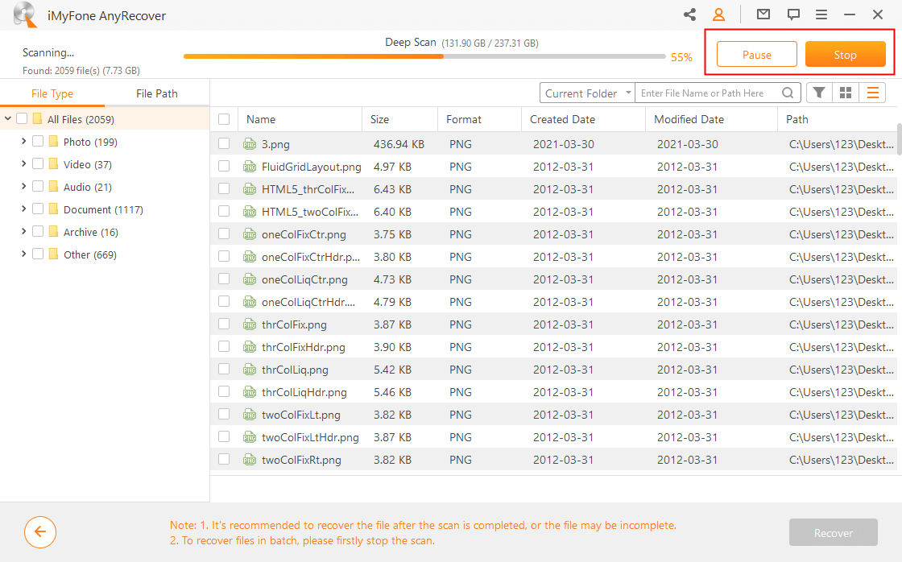
Task: Collapse the All Files (2059) folder
Action: pyautogui.click(x=10, y=118)
